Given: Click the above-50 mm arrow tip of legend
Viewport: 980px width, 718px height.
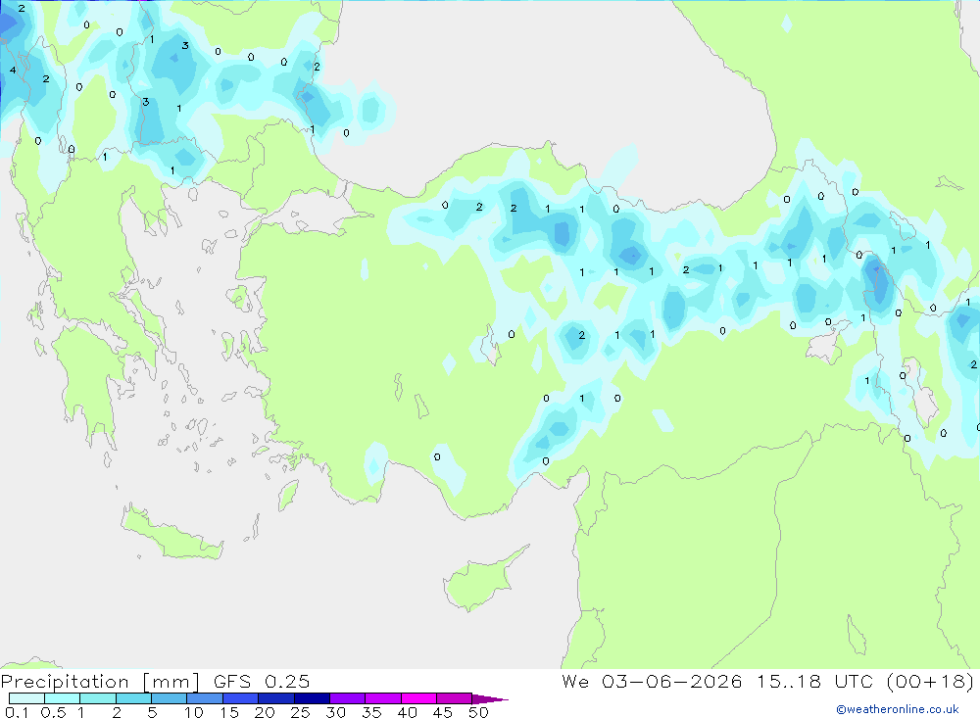Looking at the screenshot, I should coord(489,698).
